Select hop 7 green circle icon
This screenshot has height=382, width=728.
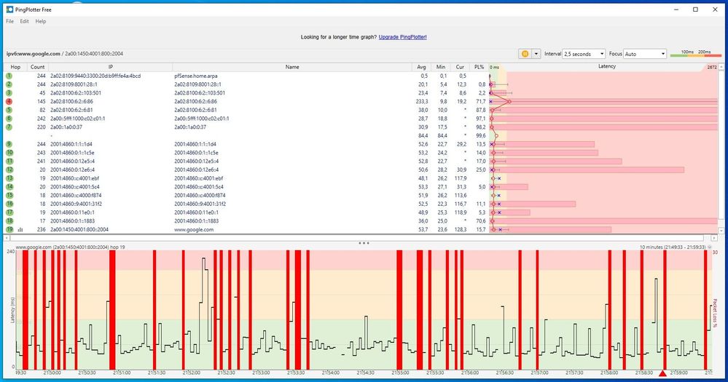9,127
